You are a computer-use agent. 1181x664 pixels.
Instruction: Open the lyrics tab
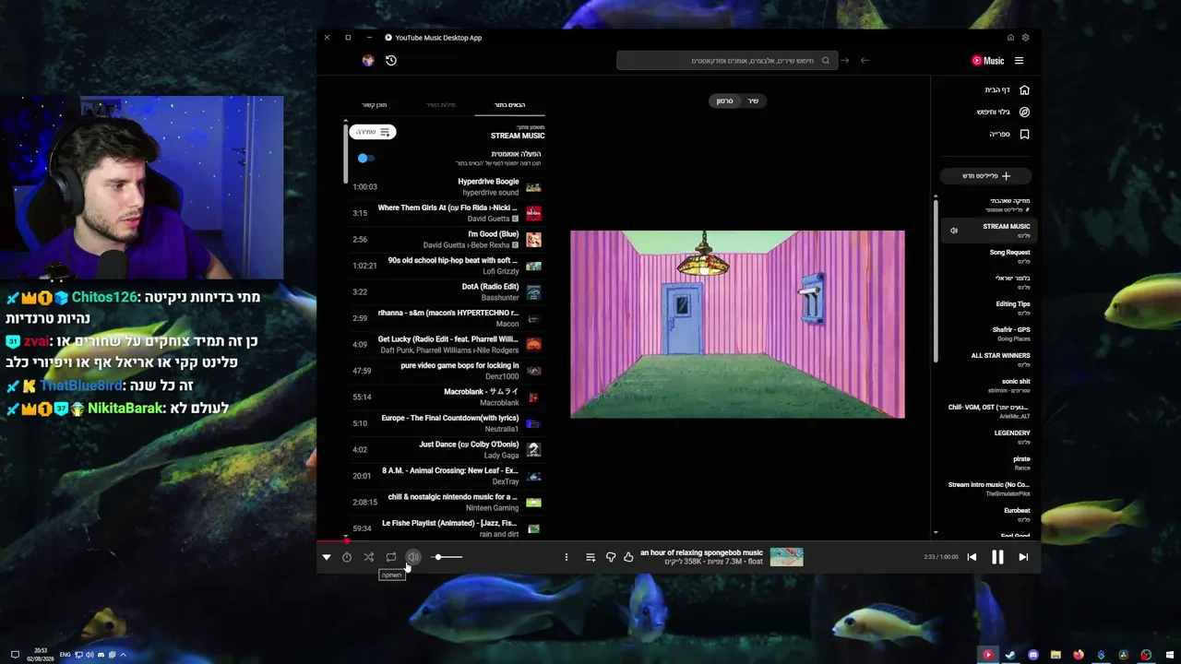441,105
